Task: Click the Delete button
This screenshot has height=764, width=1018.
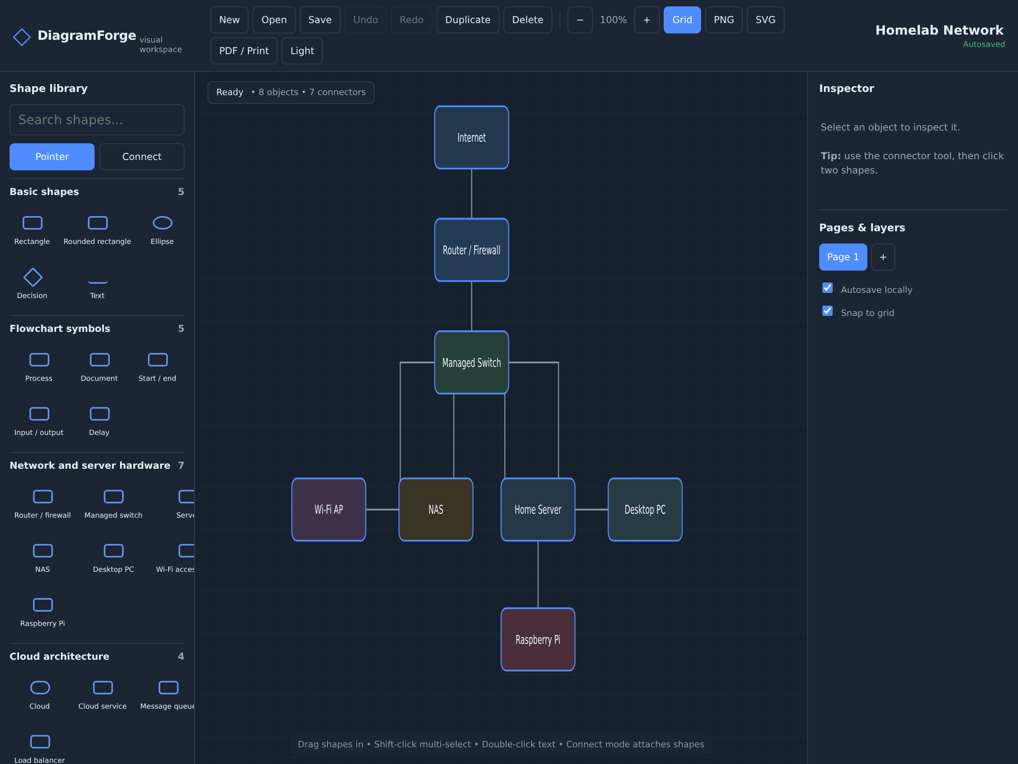Action: (x=527, y=20)
